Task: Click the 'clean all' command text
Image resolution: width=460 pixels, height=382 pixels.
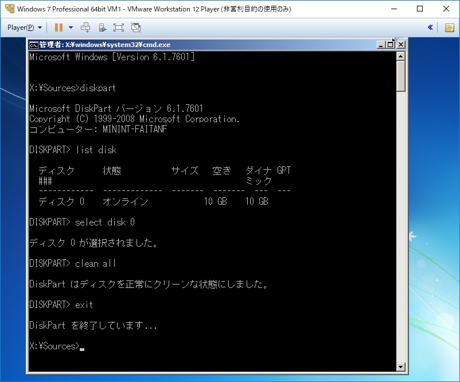Action: pyautogui.click(x=96, y=263)
